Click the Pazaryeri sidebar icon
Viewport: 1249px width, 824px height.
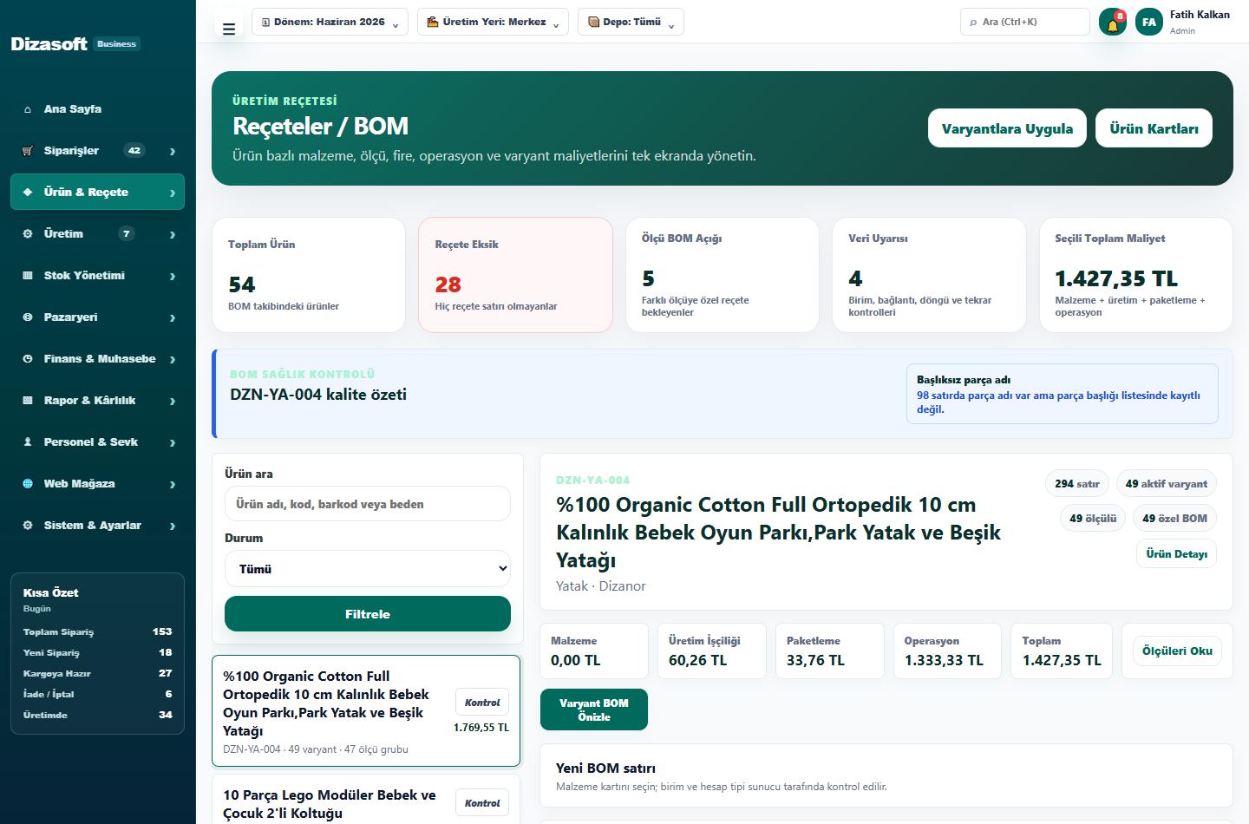point(28,317)
